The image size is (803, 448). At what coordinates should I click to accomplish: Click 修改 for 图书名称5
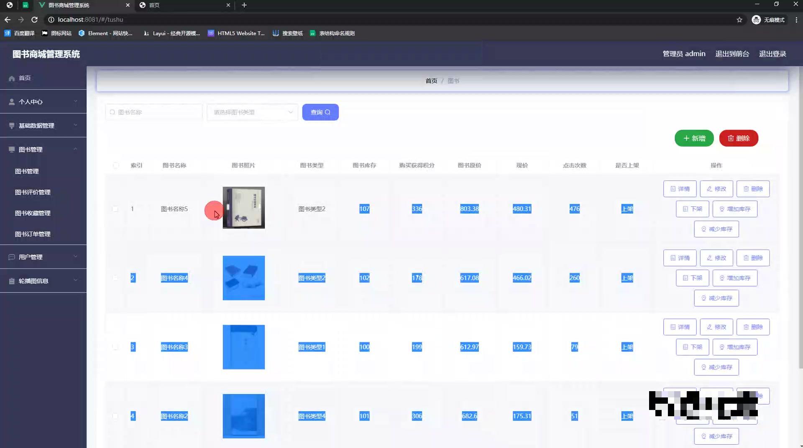pyautogui.click(x=716, y=189)
